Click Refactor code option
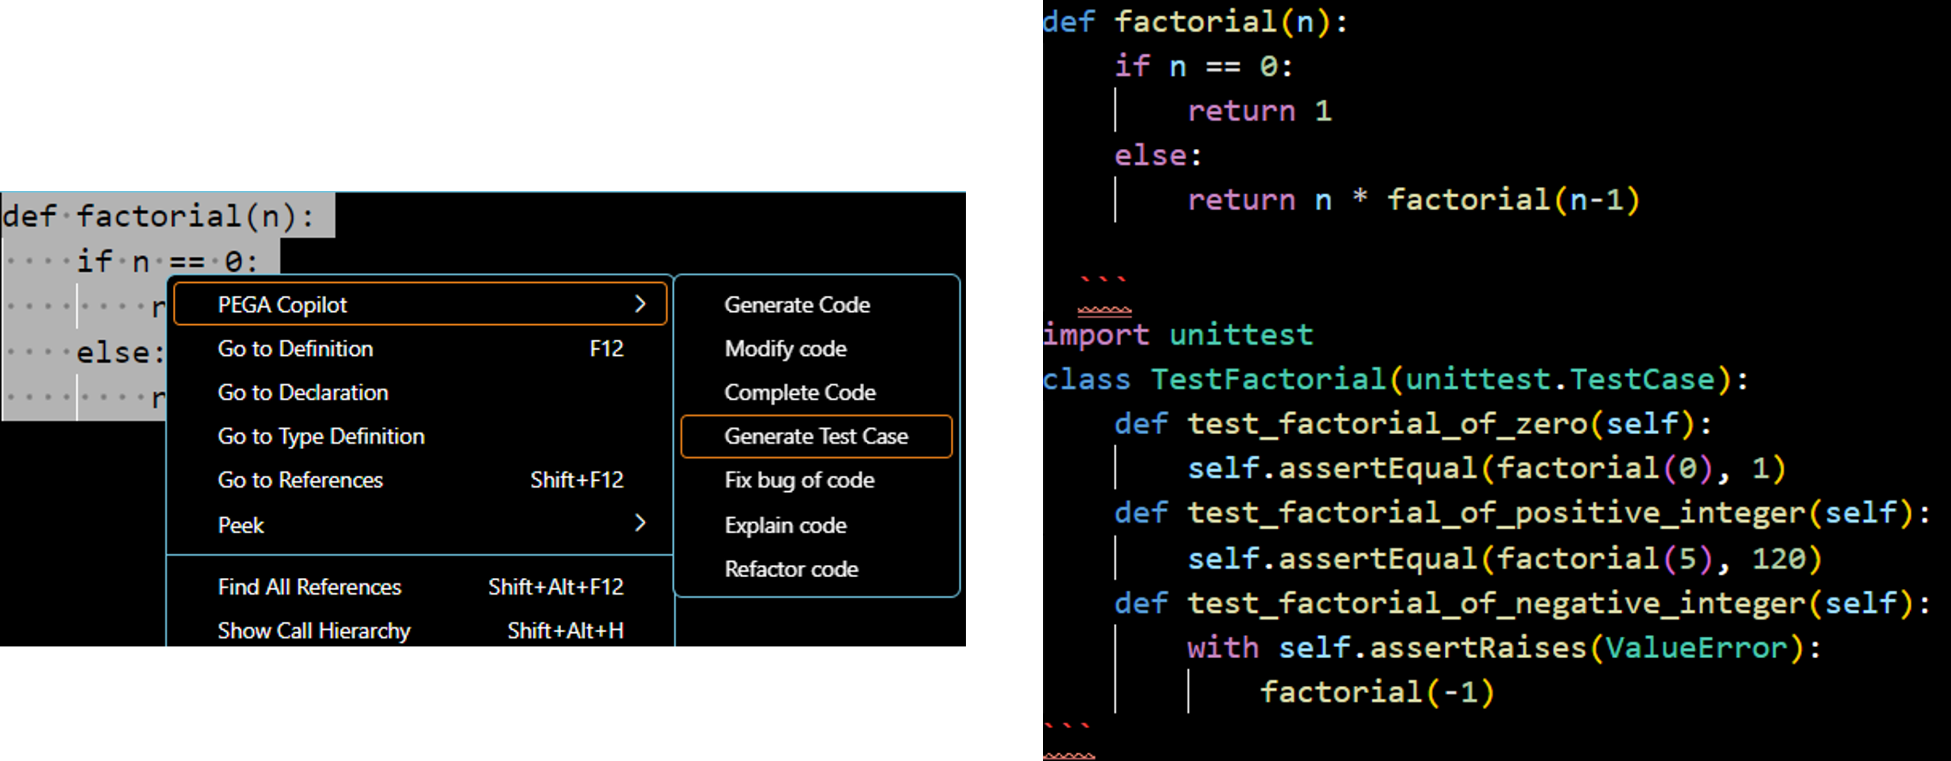The image size is (1951, 761). pyautogui.click(x=816, y=569)
